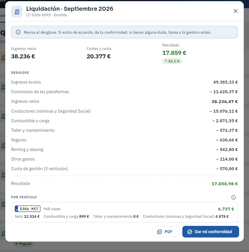Viewport: 249px width, 252px height.
Task: Click the final result 17.858,98 €
Action: 225,184
